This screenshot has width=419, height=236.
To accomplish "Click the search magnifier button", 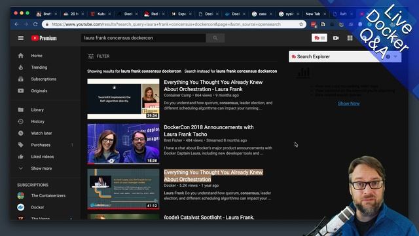I will click(x=215, y=38).
